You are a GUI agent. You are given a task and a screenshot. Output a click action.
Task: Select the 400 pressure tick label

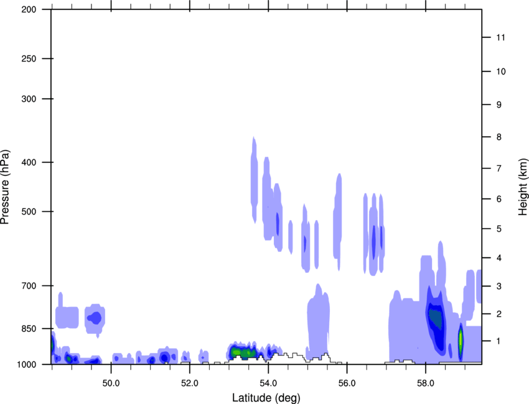tap(29, 162)
